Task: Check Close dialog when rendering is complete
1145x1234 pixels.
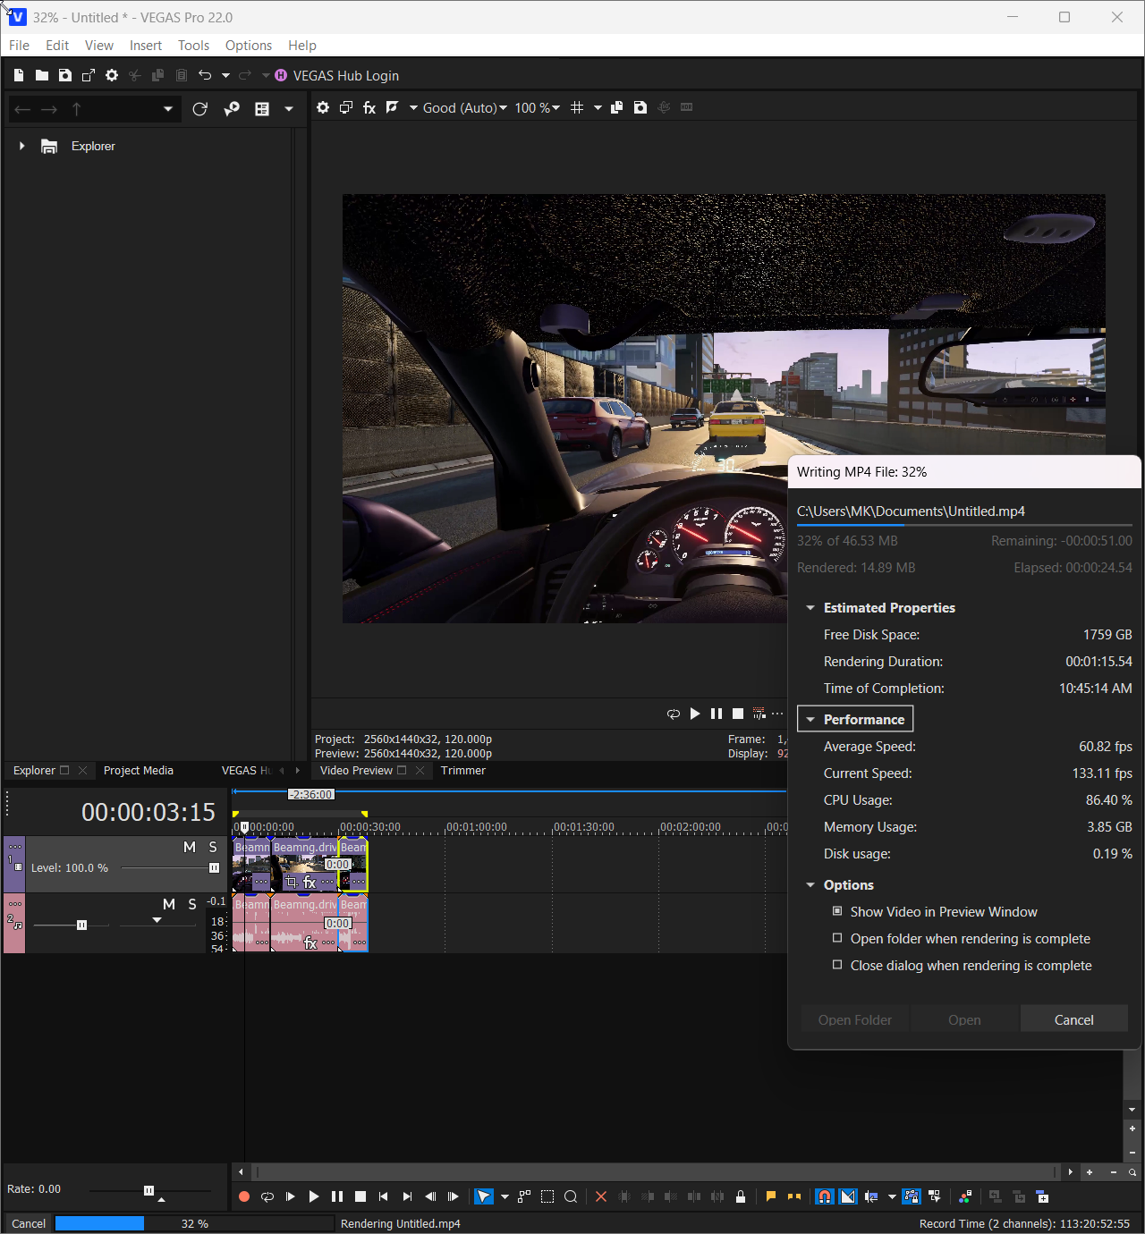Action: point(837,965)
